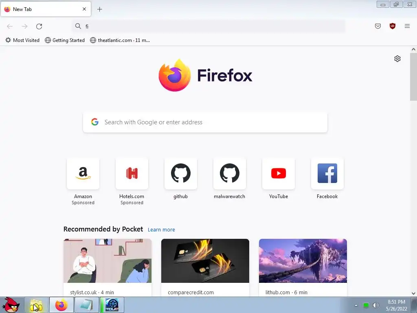Click the 'lithub.com · 6 min' text
The width and height of the screenshot is (417, 313).
pos(286,292)
